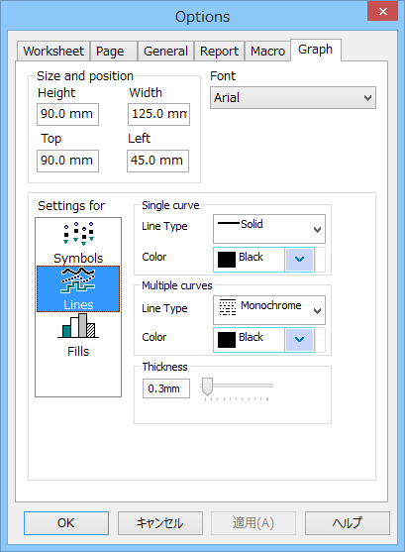This screenshot has width=405, height=552.
Task: Click the キャンセル button
Action: coord(160,523)
